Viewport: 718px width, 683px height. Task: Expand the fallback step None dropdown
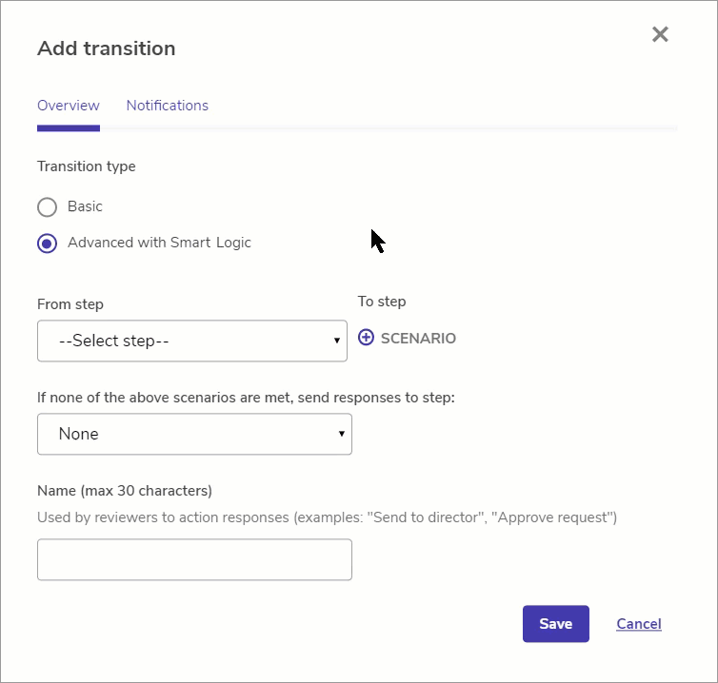(x=194, y=434)
